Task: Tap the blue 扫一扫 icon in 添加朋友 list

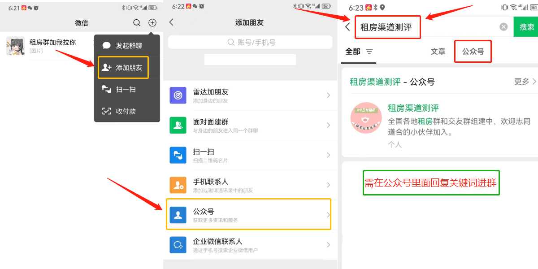Action: [178, 155]
